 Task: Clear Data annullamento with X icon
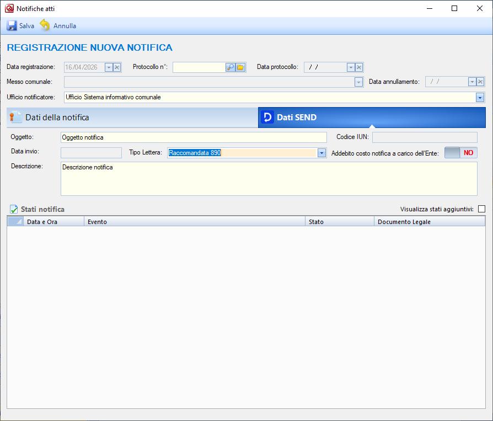tap(480, 82)
